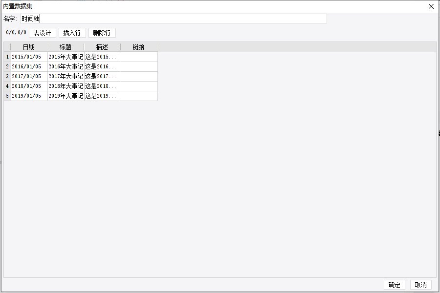Screen dimensions: 440x293
Task: Click the description cell 这是2016...
Action: [103, 67]
